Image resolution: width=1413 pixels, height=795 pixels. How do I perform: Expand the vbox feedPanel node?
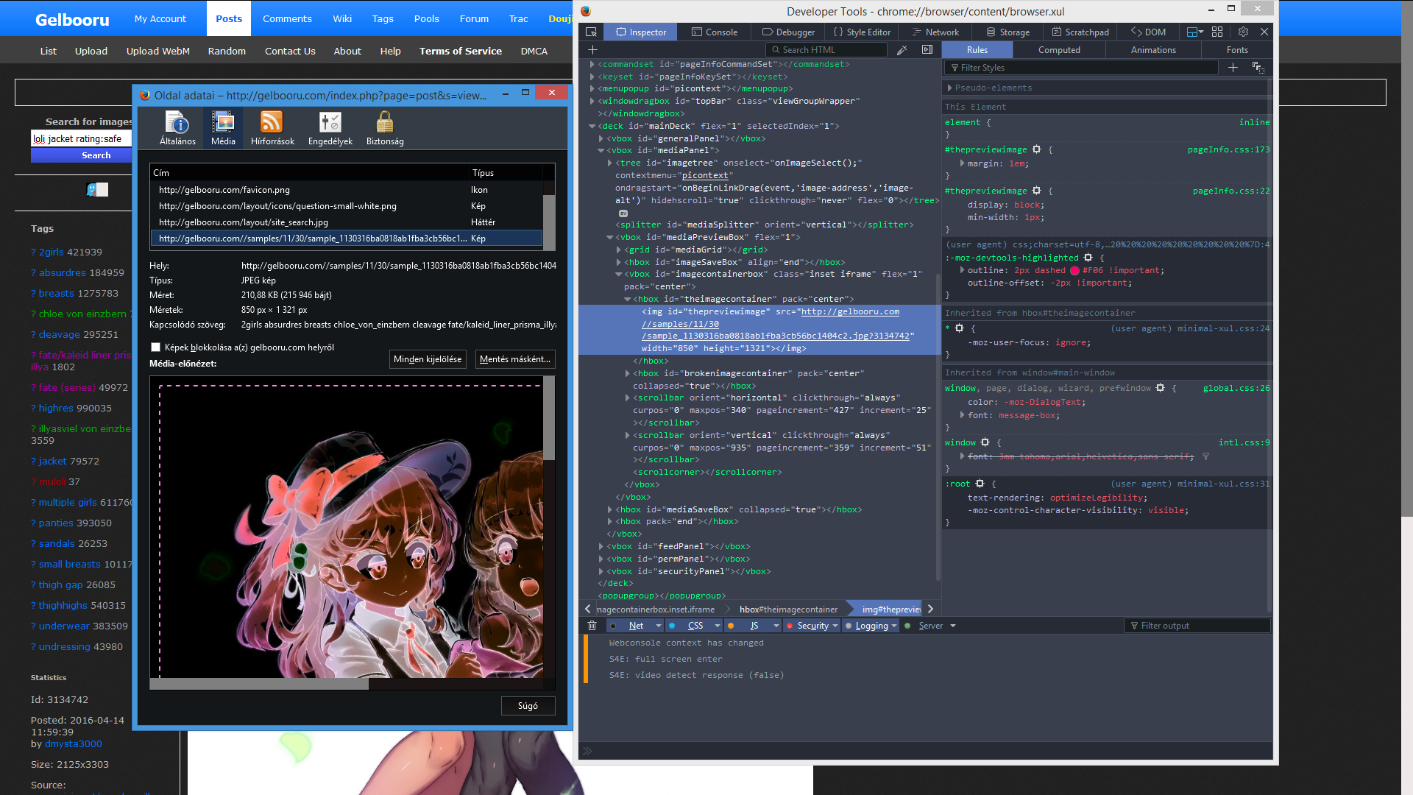[x=601, y=546]
